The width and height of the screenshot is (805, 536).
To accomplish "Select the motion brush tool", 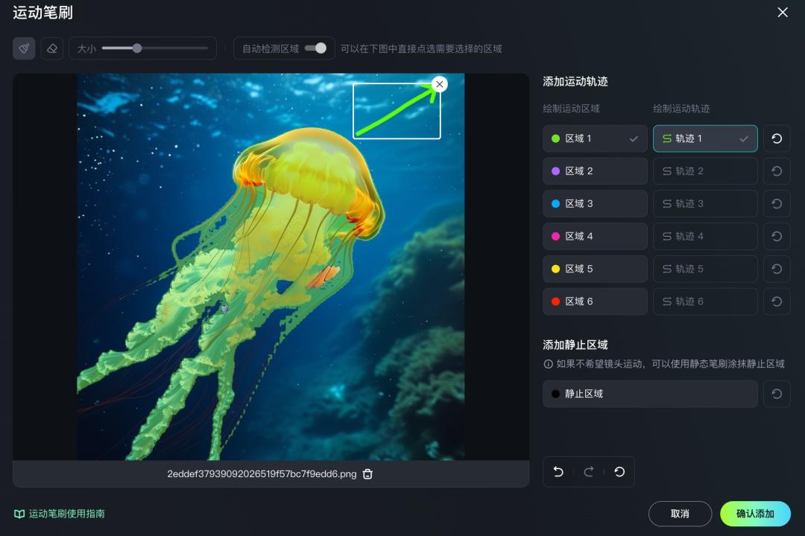I will 24,48.
